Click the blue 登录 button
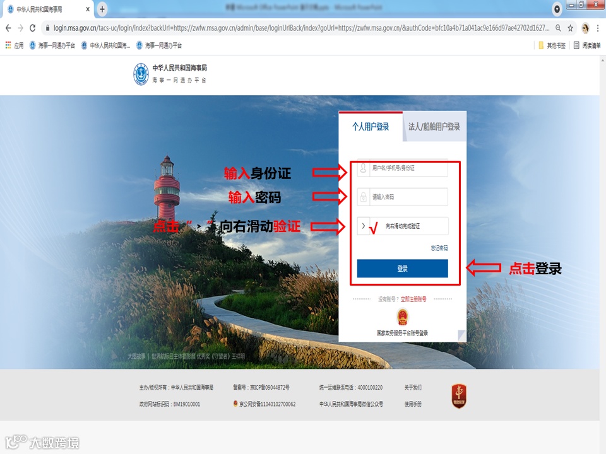The image size is (606, 454). (402, 269)
